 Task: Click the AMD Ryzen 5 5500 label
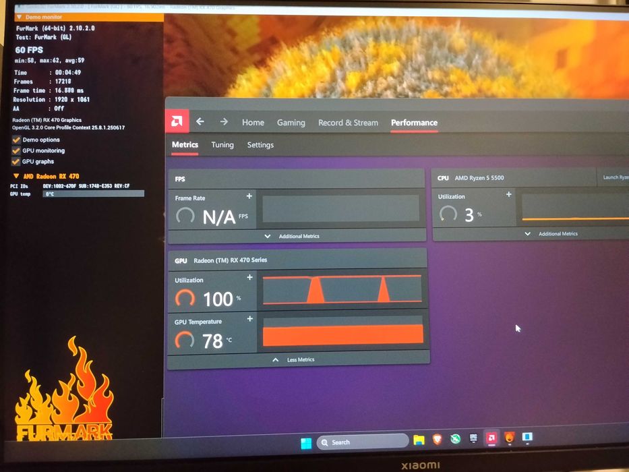coord(479,177)
